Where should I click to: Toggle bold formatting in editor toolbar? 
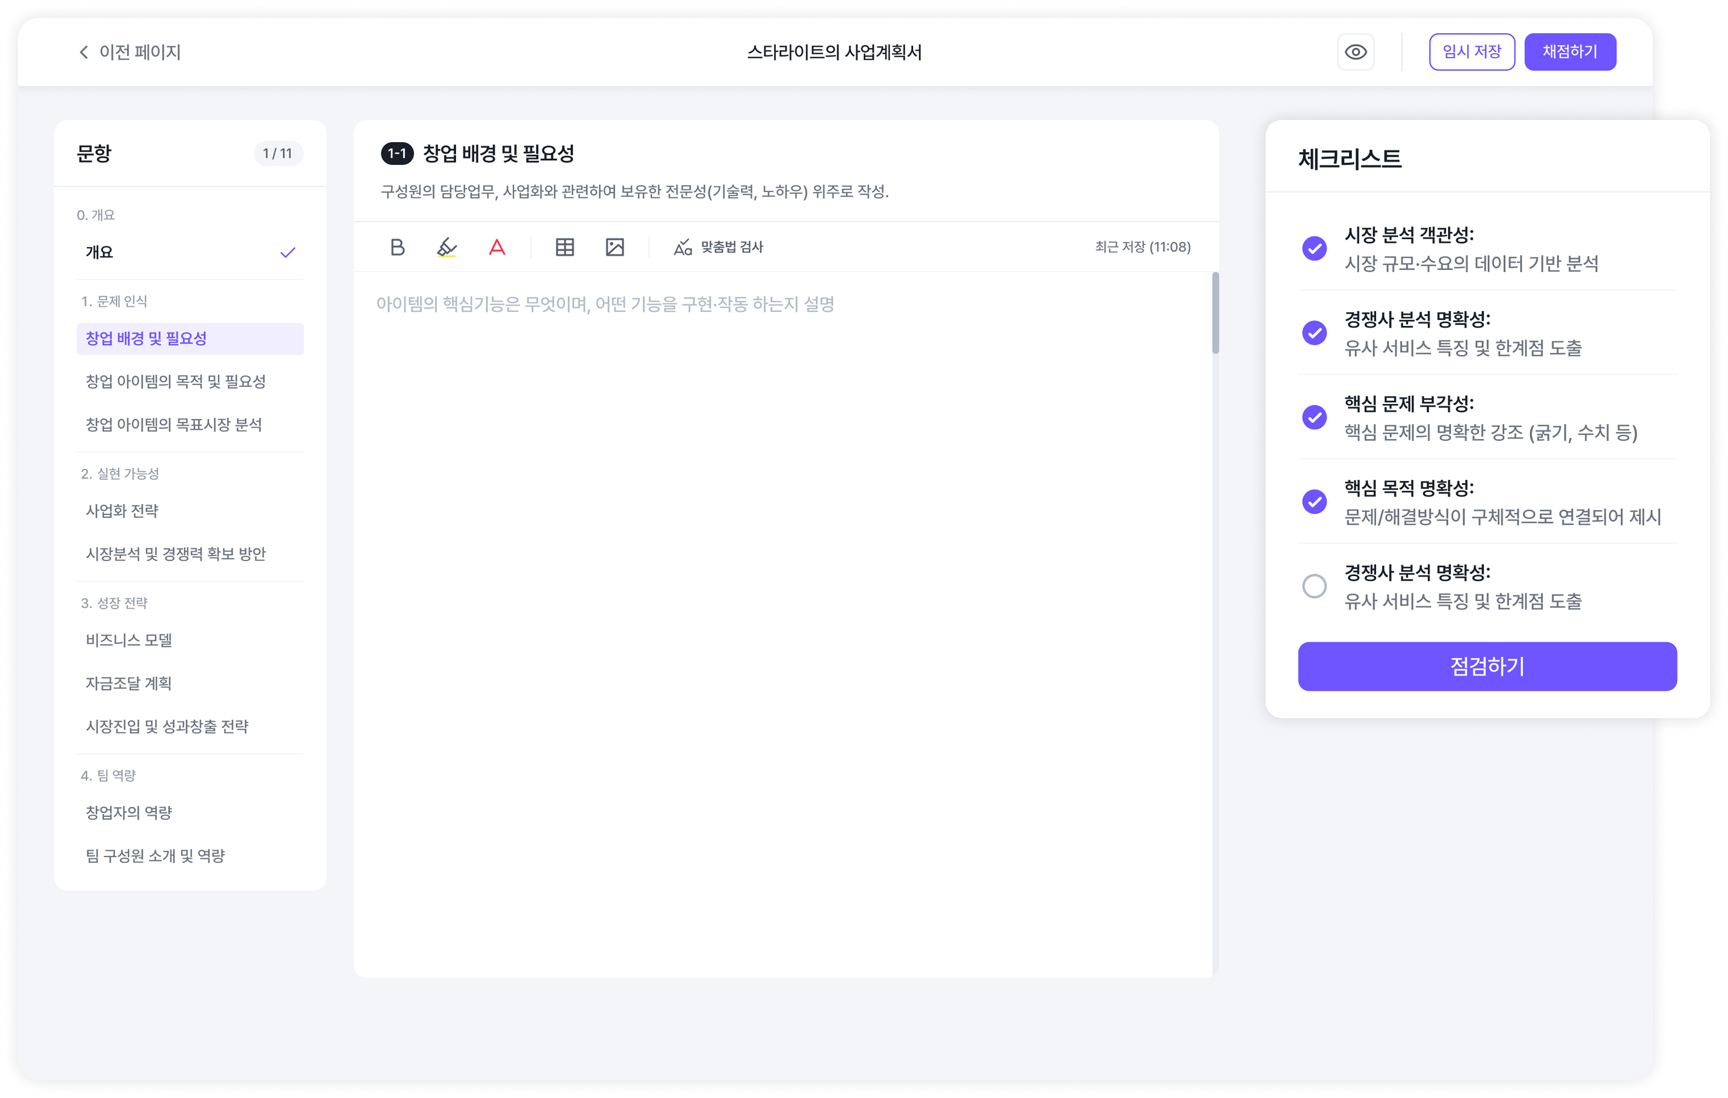[397, 248]
